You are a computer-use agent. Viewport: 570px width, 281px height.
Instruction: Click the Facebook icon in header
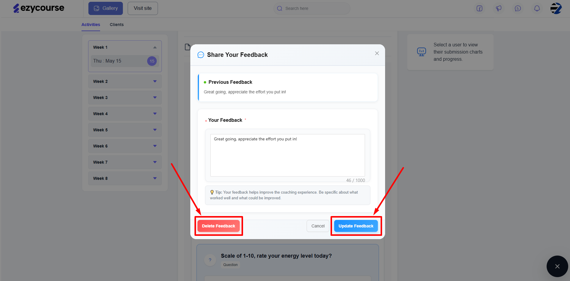pos(479,8)
